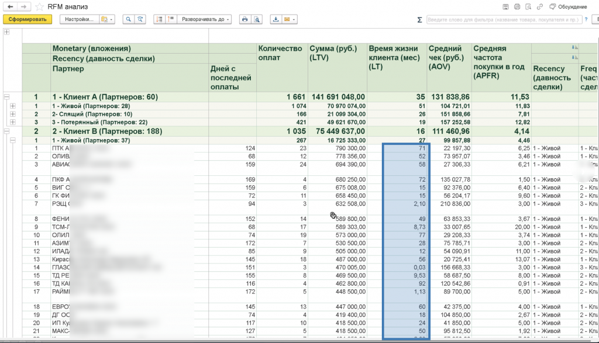Click the average check 210 836,00
599x343 pixels.
point(455,204)
